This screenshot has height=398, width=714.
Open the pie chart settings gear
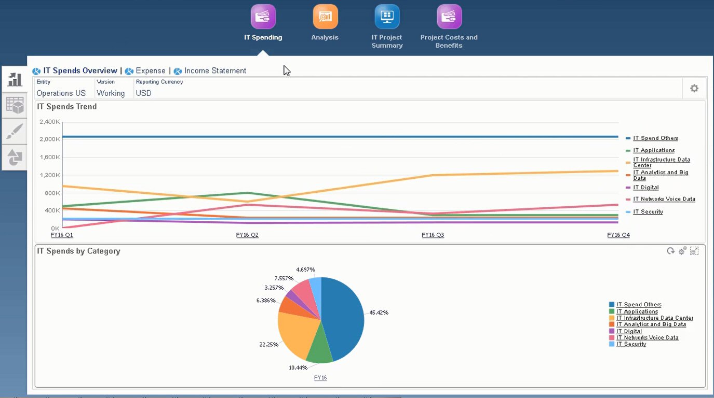[682, 250]
